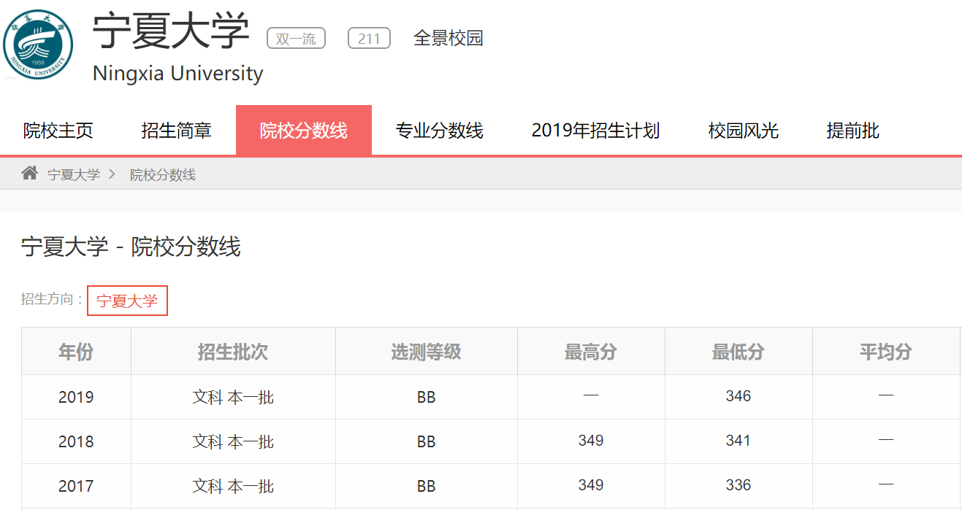Click the 招生批次 column header

coord(233,352)
